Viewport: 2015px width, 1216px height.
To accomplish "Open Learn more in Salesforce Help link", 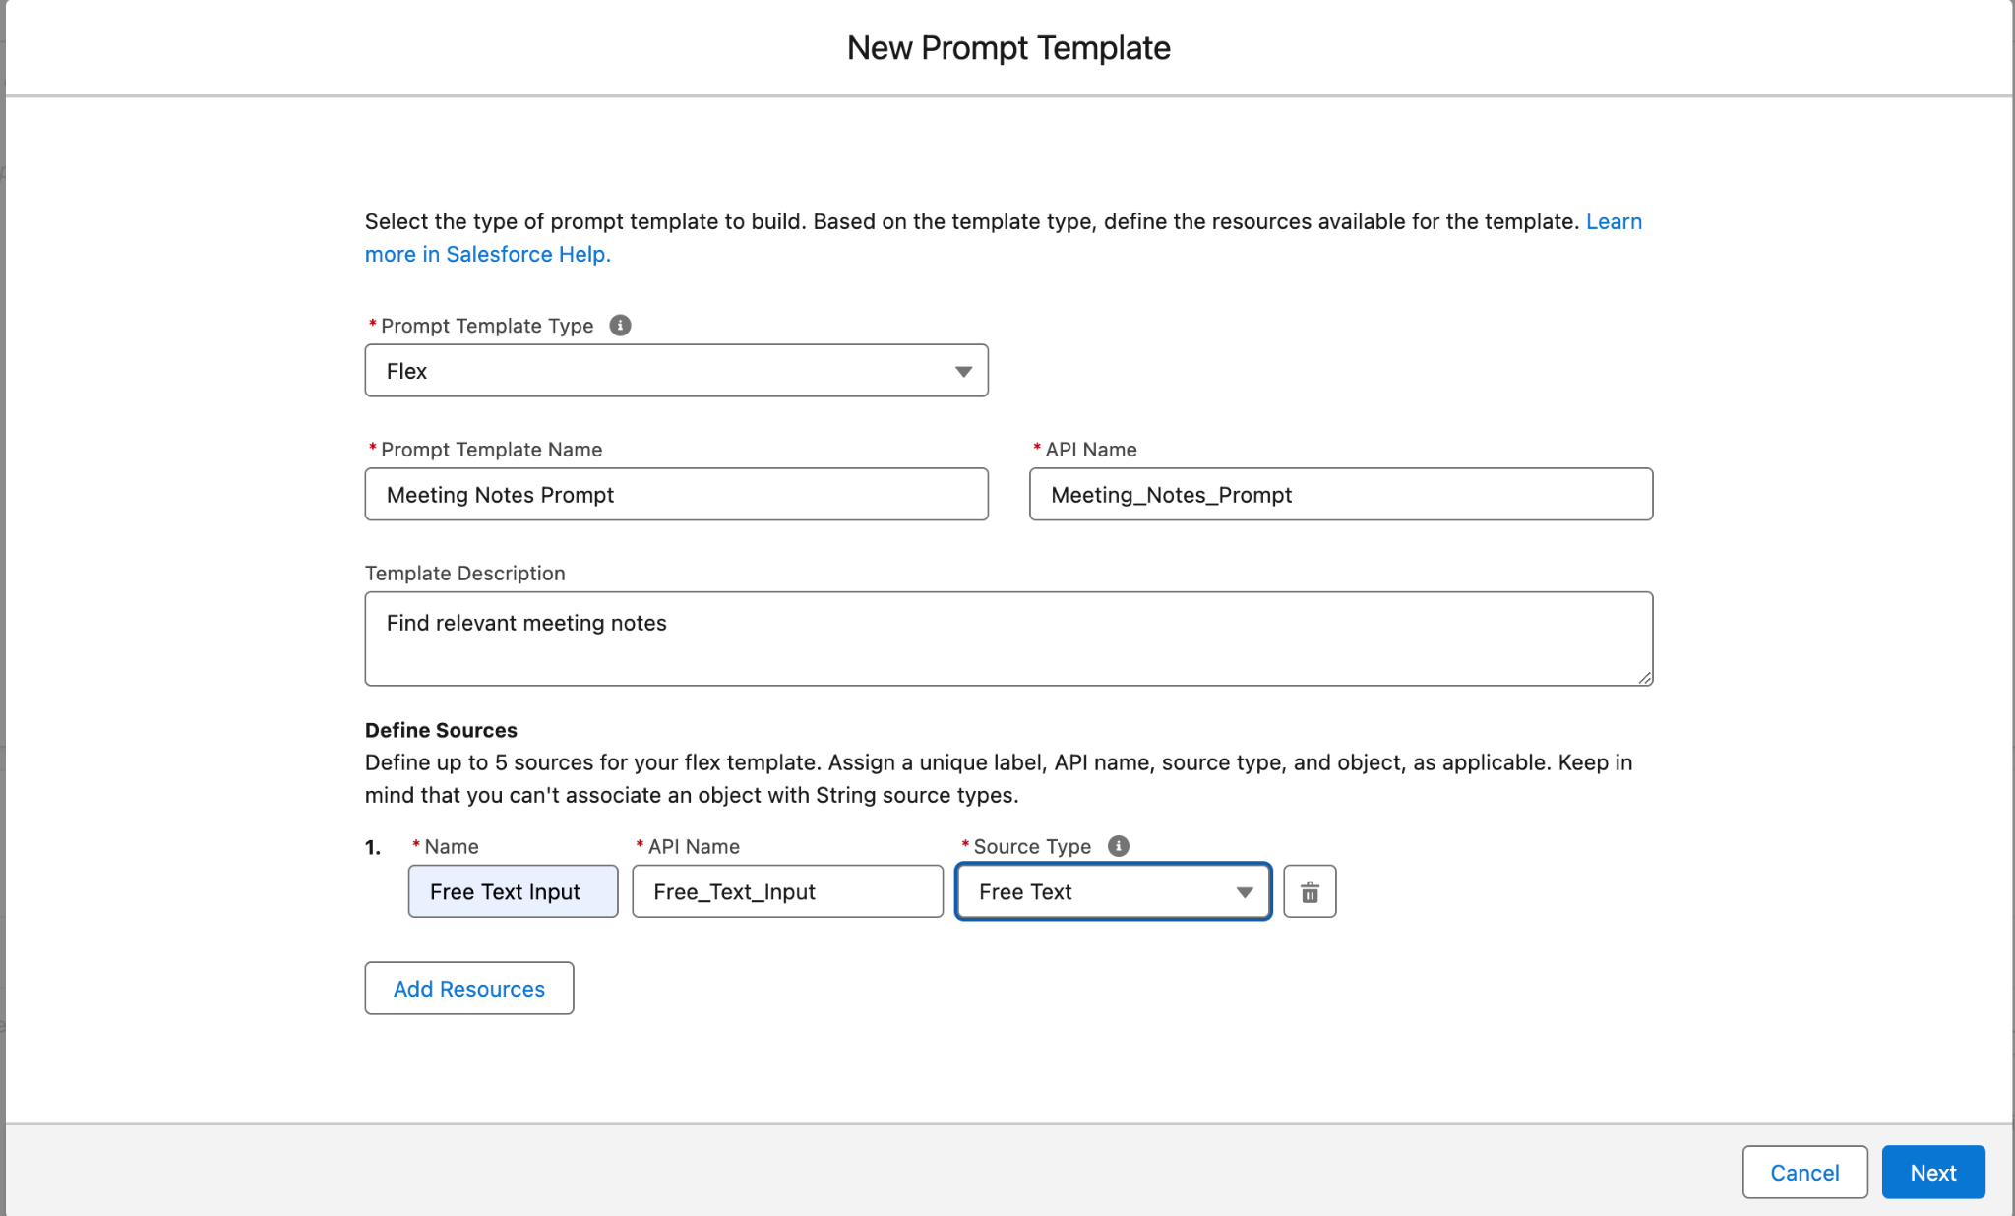I will pos(488,255).
